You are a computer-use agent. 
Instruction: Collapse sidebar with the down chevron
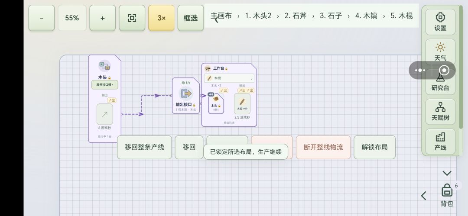click(447, 173)
